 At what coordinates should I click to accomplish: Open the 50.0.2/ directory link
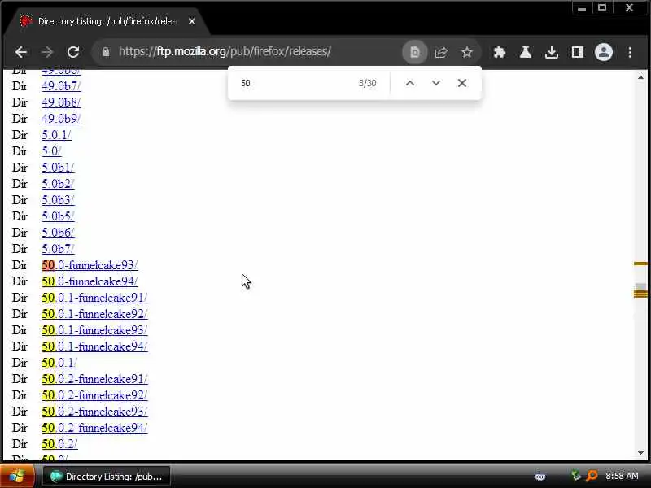(59, 443)
